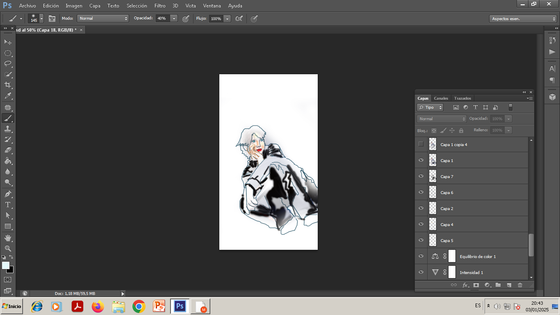Open the 3D panel cube icon
The image size is (560, 315).
552,97
